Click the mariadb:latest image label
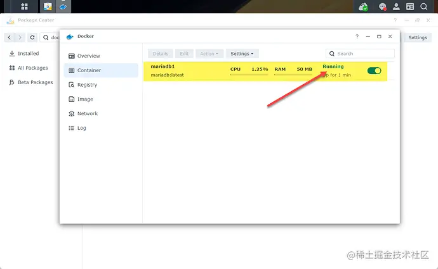438x269 pixels. point(167,75)
